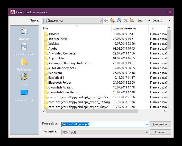Open the Журнал history shortcut

24,34
